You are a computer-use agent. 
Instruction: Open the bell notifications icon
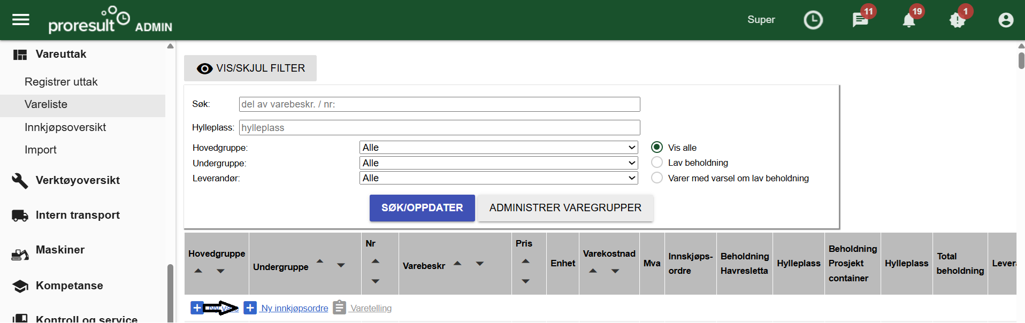(908, 20)
